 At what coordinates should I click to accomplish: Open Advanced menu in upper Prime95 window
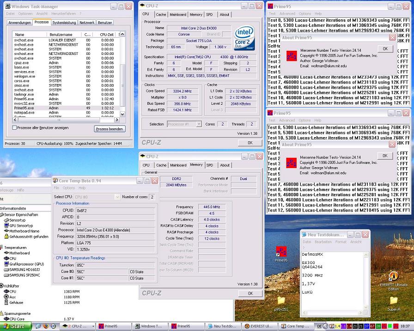pos(287,13)
